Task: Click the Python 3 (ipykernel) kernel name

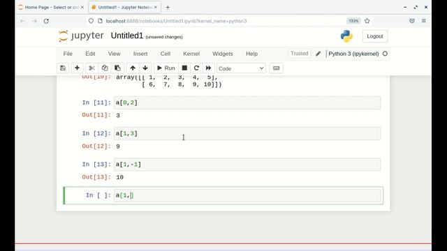Action: [x=353, y=54]
